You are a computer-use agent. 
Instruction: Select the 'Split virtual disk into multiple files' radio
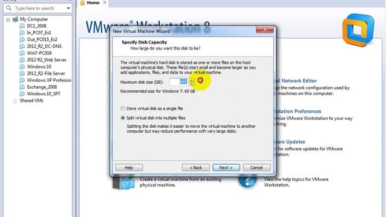pyautogui.click(x=122, y=118)
